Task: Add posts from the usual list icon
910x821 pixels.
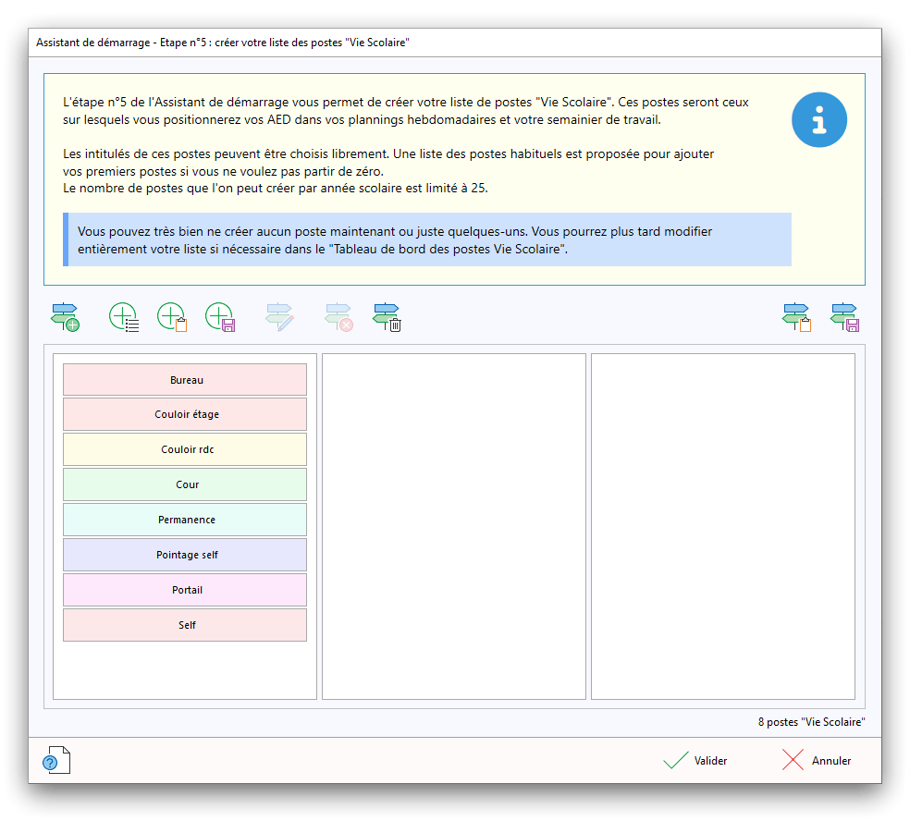Action: (x=124, y=317)
